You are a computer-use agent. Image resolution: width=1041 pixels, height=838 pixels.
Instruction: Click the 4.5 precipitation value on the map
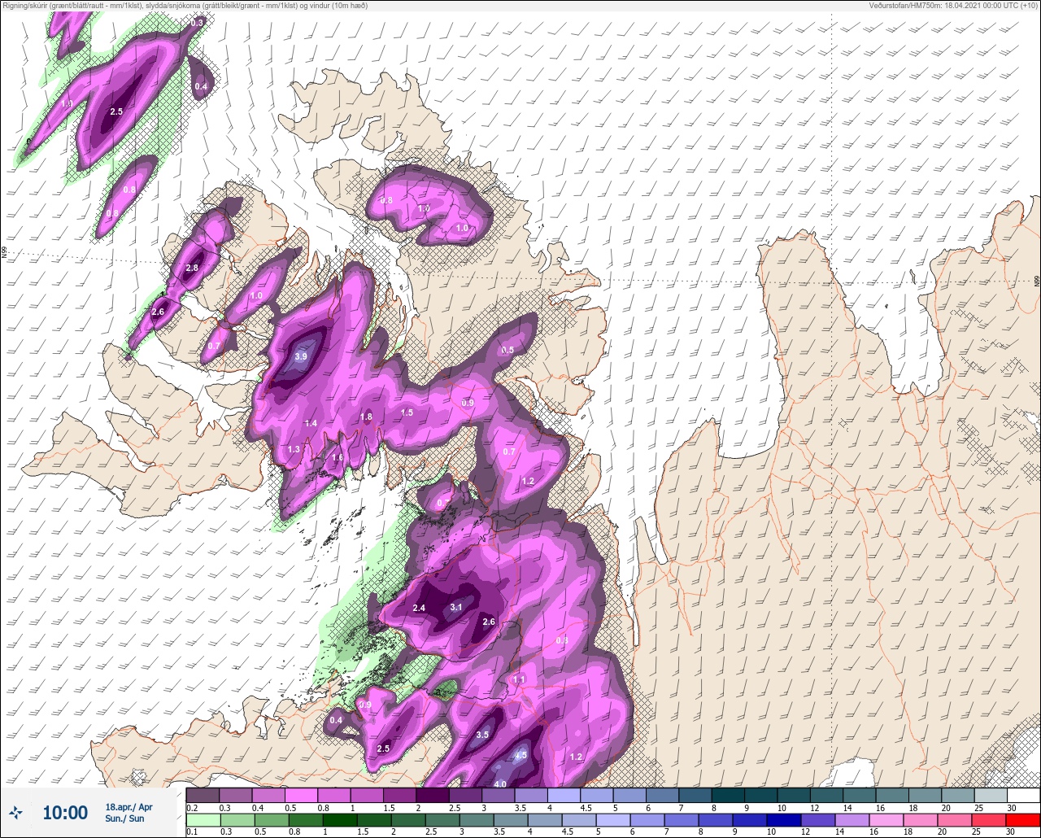(x=520, y=755)
